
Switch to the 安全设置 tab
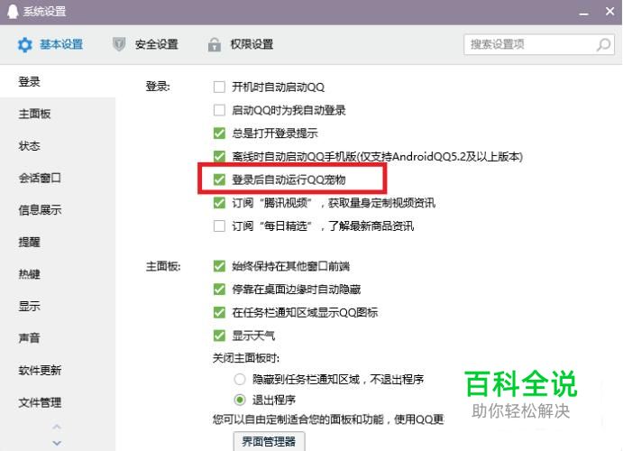click(x=145, y=44)
